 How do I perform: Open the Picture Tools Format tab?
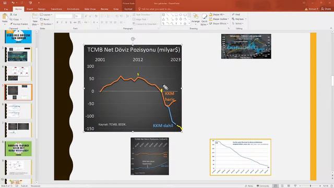[x=128, y=9]
